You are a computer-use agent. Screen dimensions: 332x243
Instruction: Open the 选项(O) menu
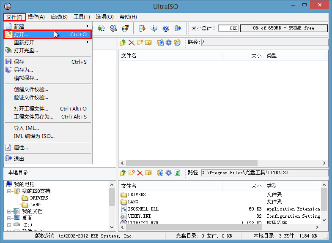pyautogui.click(x=104, y=17)
